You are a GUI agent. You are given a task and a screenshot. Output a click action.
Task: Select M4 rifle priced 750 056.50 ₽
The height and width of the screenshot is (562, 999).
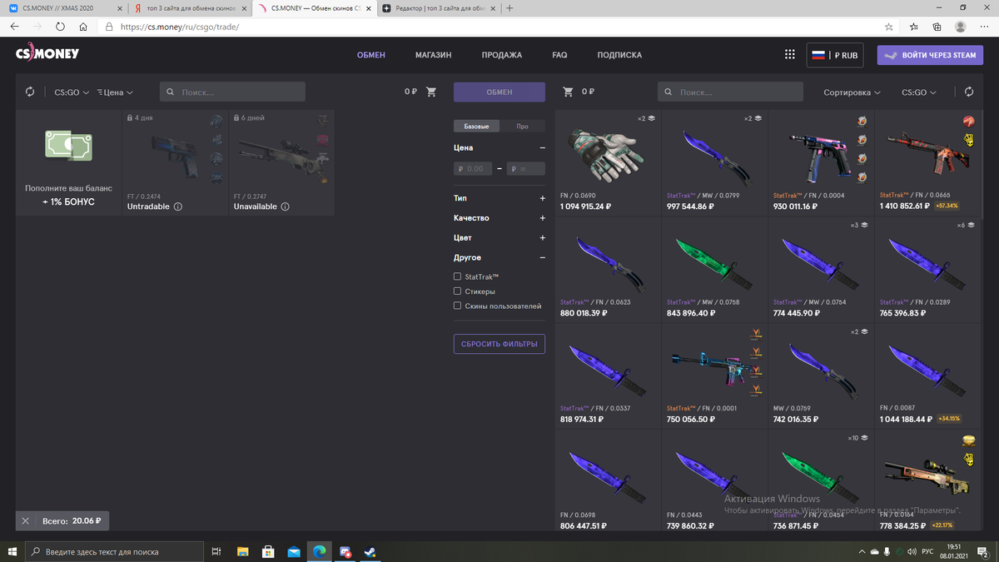tap(714, 376)
